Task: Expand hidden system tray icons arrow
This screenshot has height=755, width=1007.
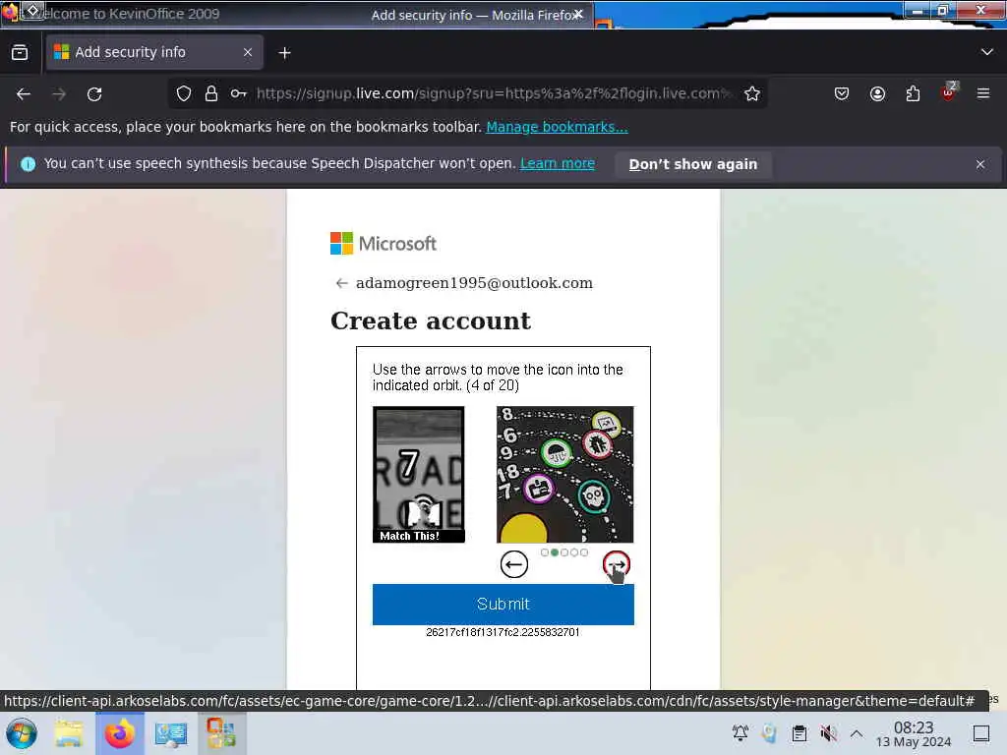Action: click(857, 732)
